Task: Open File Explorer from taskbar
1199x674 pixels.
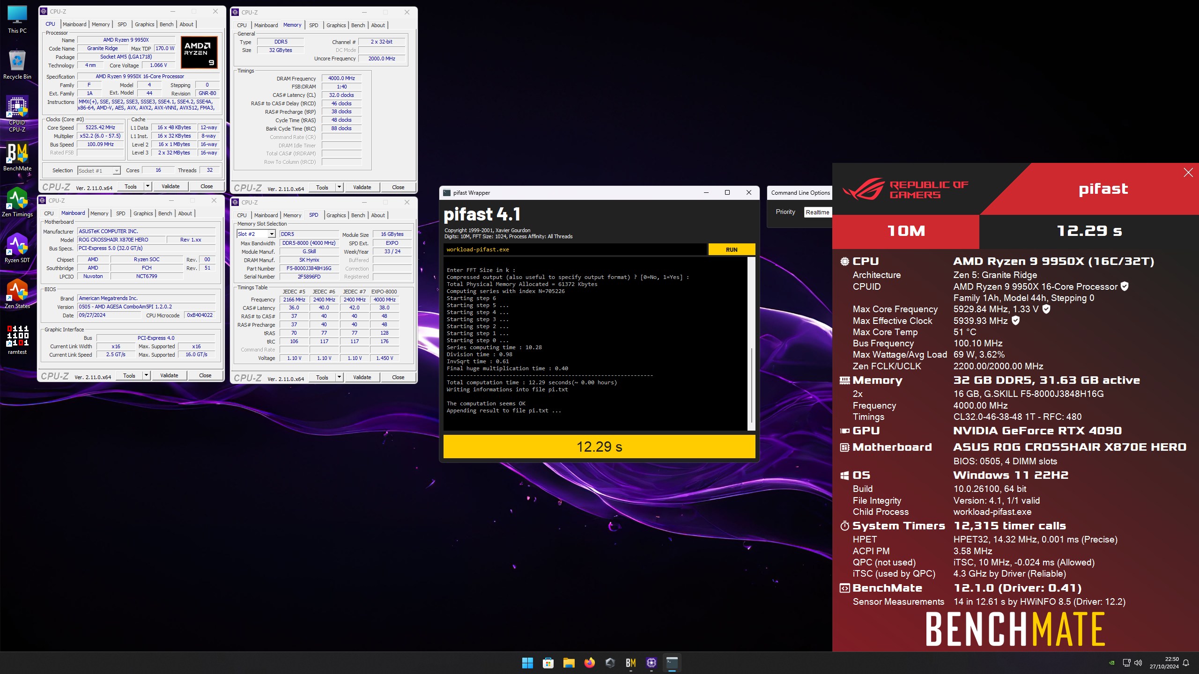Action: (569, 663)
